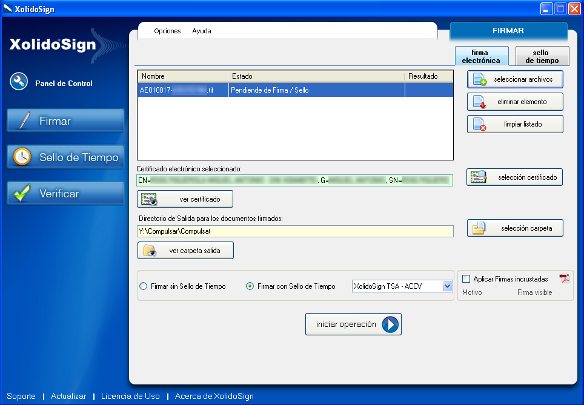Click the blue play arrow icon of iniciar operación
Viewport: 584px width, 405px height.
pyautogui.click(x=390, y=324)
